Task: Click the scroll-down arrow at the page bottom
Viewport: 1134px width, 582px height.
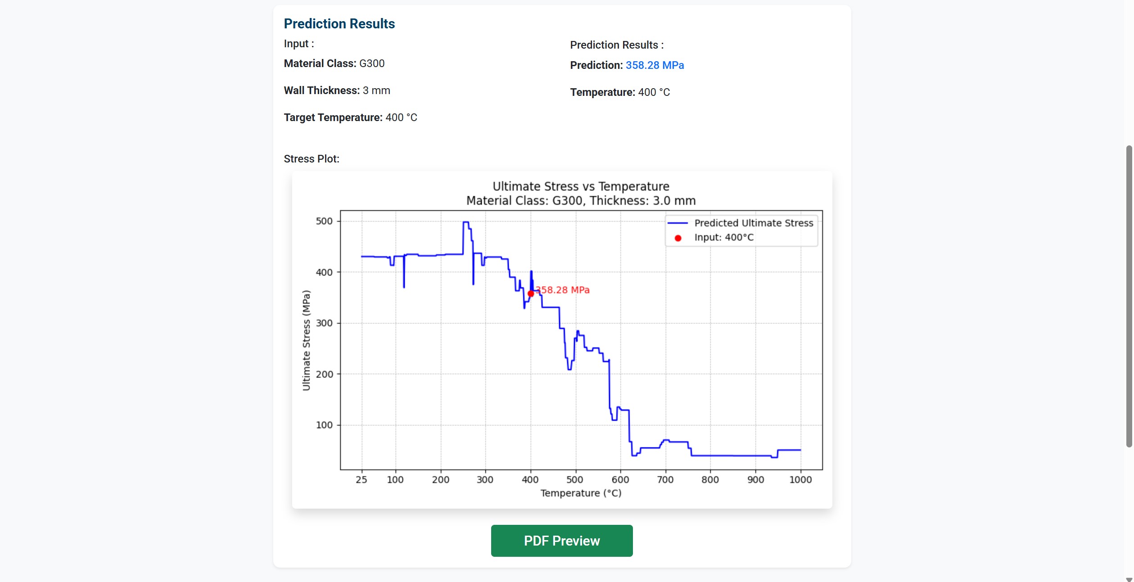Action: [1129, 579]
